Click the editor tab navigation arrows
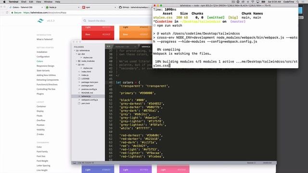308x173 pixels. pyautogui.click(x=108, y=47)
